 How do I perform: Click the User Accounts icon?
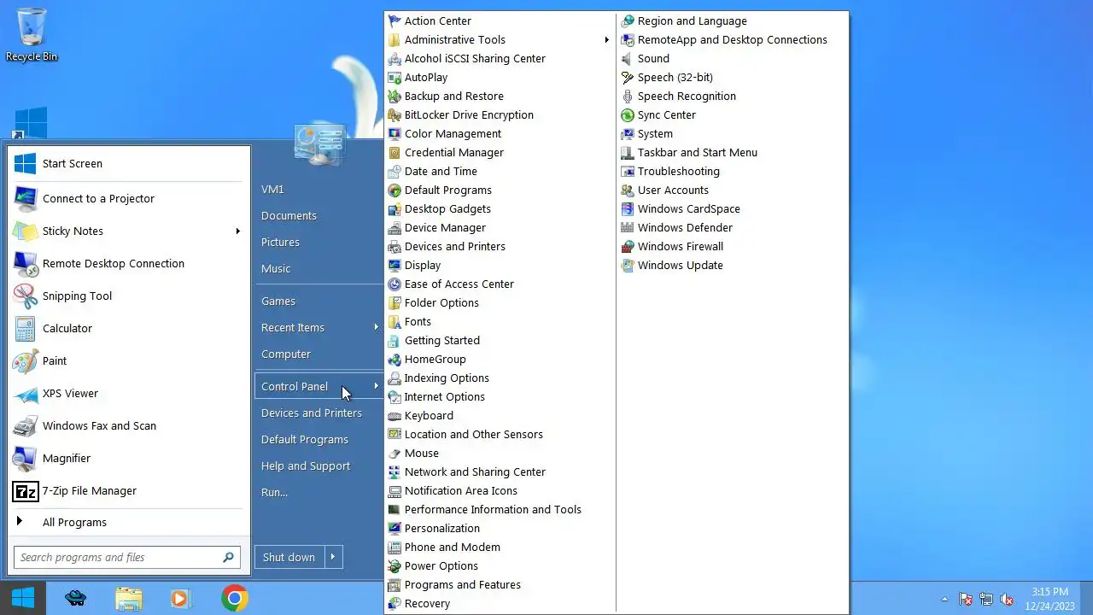[x=628, y=190]
